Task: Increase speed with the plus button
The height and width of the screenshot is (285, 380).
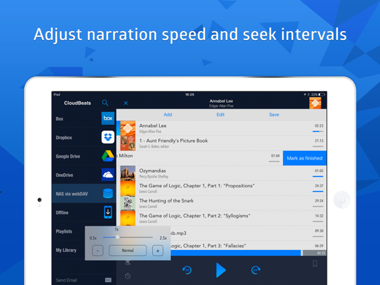Action: coord(158,251)
